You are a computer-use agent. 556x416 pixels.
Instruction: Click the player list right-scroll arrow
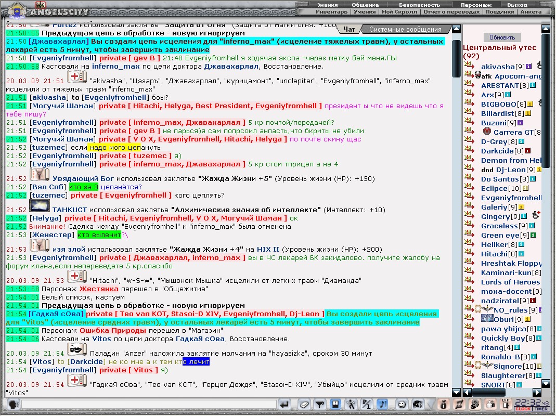tap(537, 392)
